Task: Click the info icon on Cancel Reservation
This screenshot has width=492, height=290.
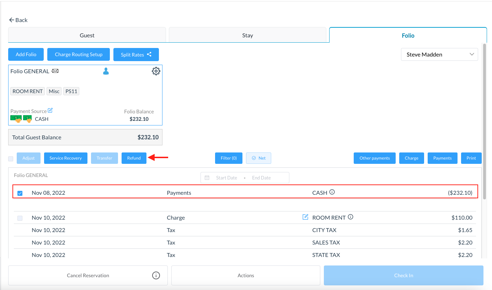Action: coord(156,275)
